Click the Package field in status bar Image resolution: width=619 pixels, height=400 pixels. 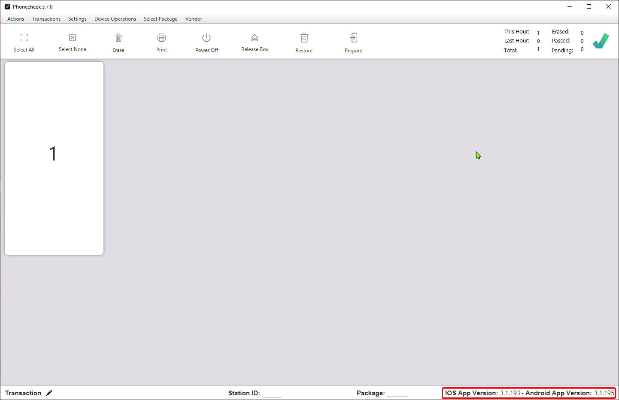(x=397, y=393)
